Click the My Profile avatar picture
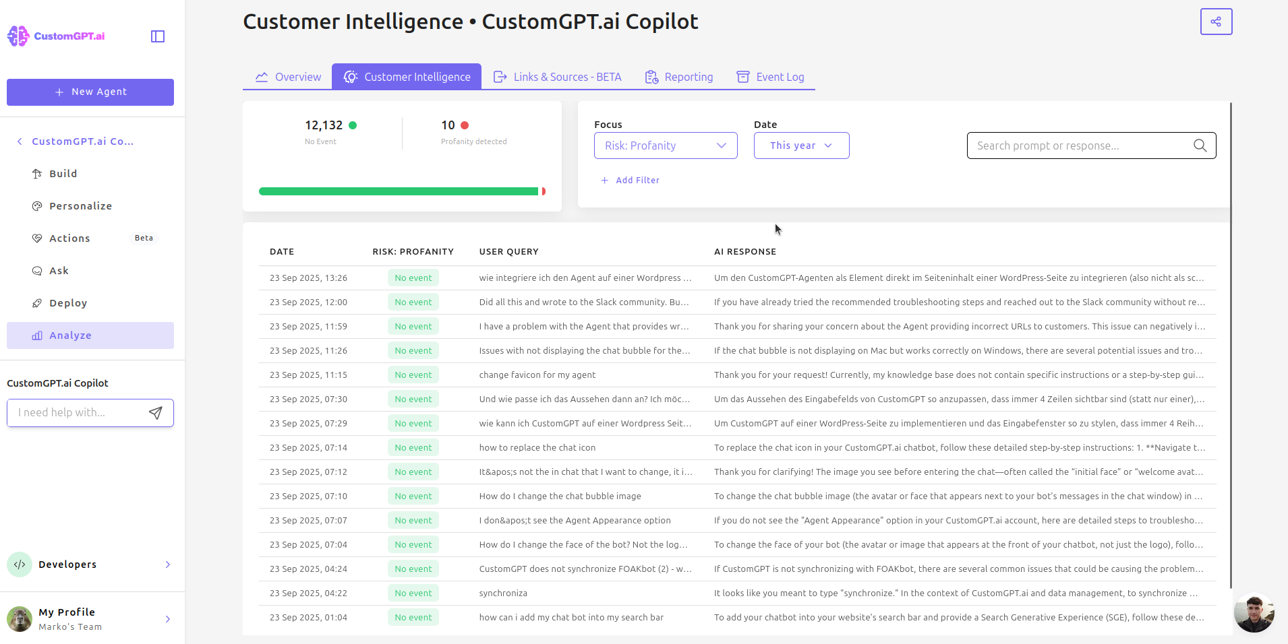This screenshot has width=1288, height=644. pyautogui.click(x=20, y=618)
